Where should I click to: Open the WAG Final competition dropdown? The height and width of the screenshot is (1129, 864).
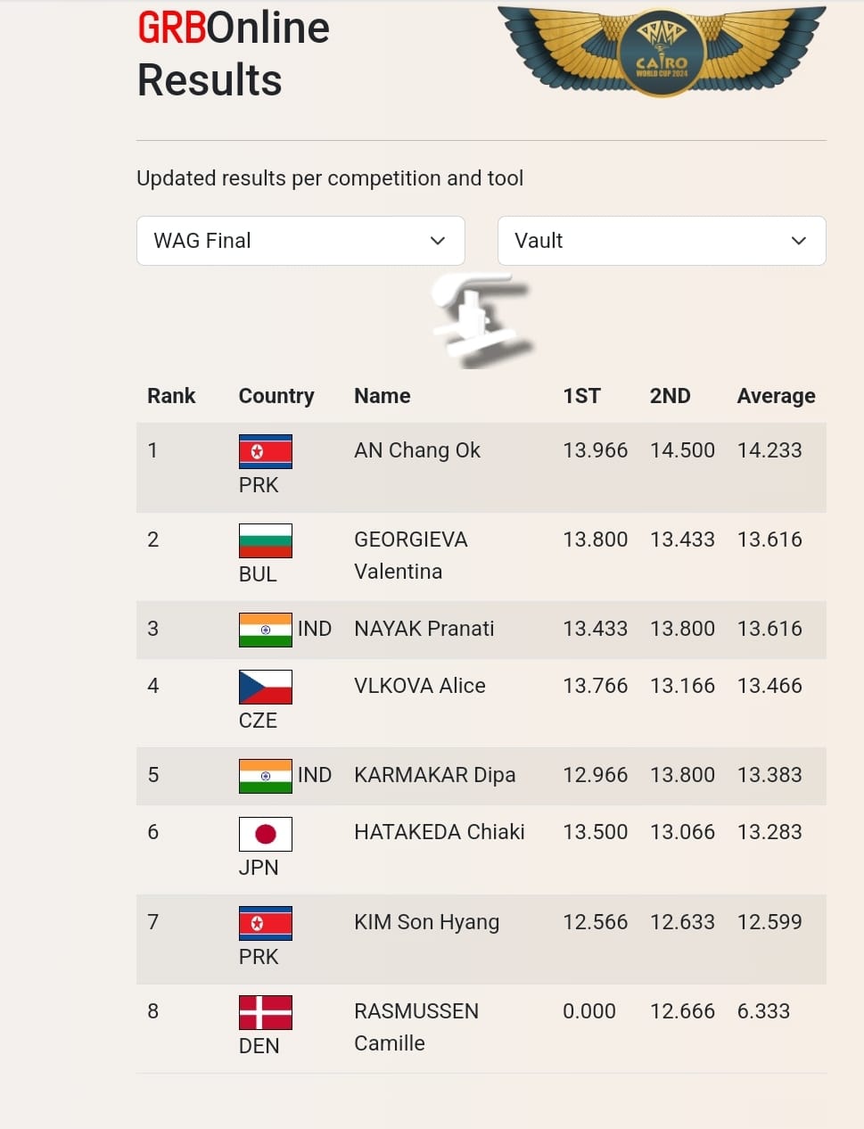pos(300,241)
